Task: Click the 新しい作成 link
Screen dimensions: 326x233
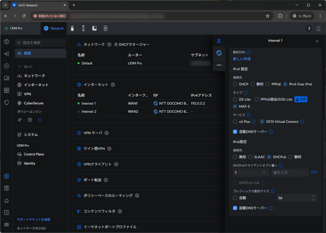Action: [x=242, y=59]
